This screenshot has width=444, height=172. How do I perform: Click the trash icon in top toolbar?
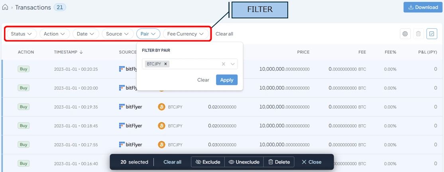click(x=418, y=34)
